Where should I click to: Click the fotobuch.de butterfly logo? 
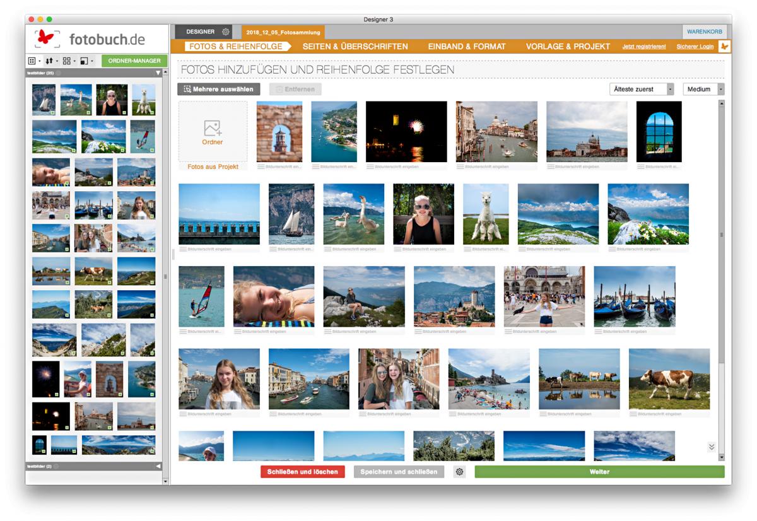click(48, 38)
